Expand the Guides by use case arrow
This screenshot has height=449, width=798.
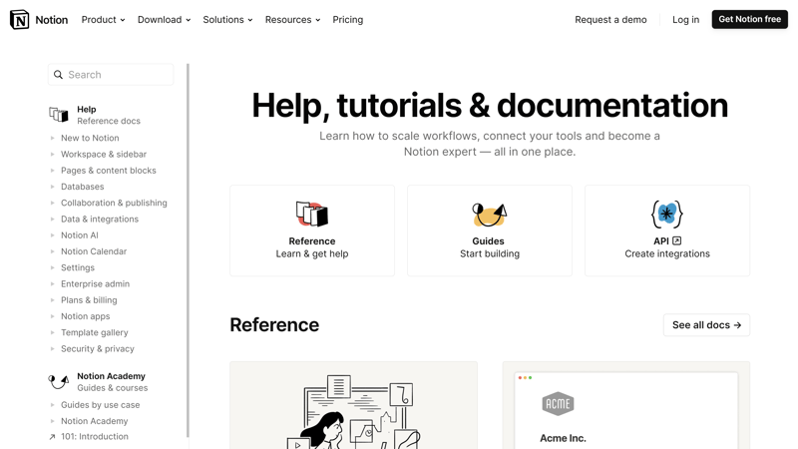[52, 405]
